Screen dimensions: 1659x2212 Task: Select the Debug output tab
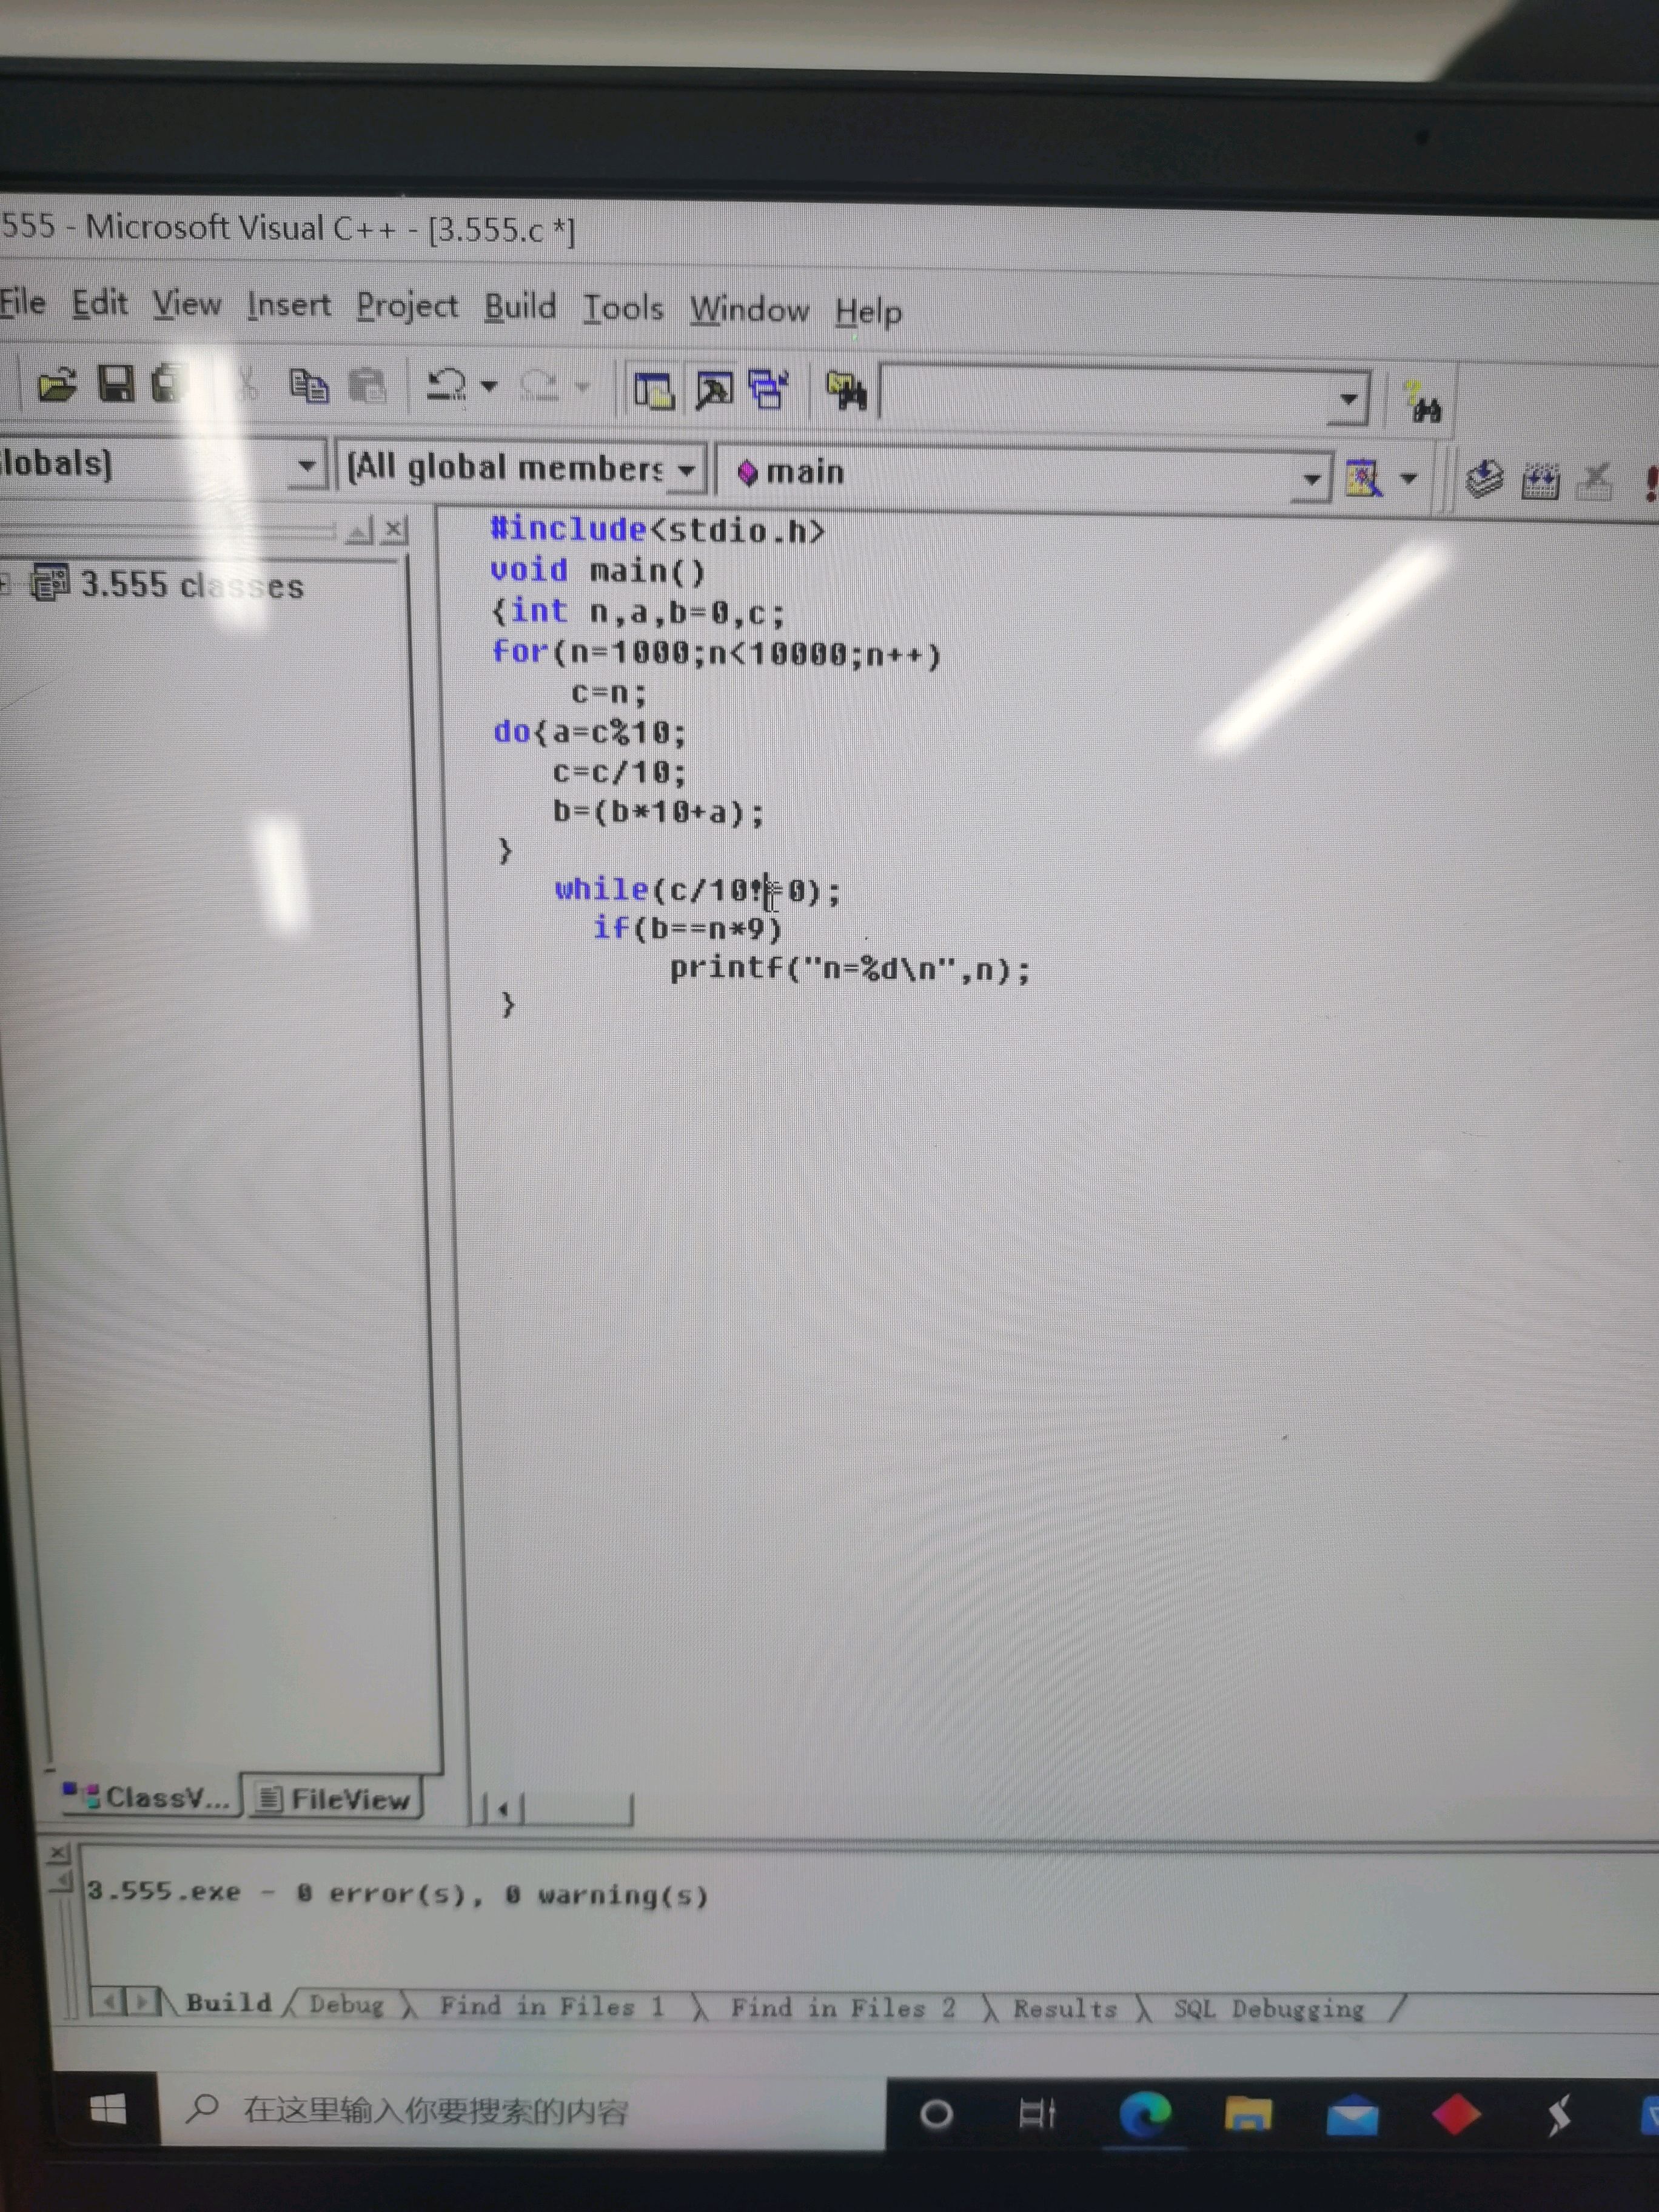point(346,2005)
